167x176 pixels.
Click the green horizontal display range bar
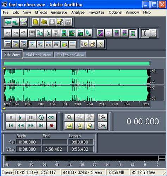pos(77,63)
